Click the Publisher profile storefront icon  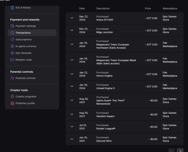pyautogui.click(x=12, y=103)
